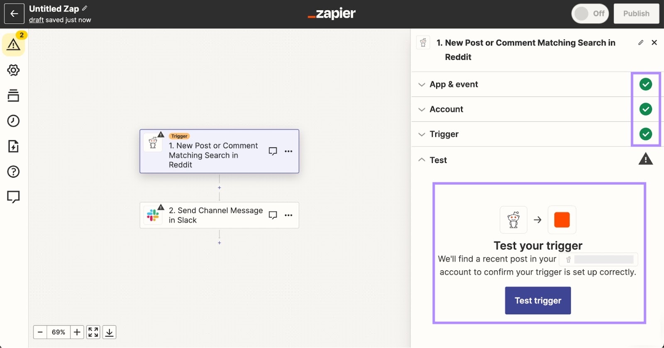Screen dimensions: 664x348
Task: Click the Test trigger button
Action: [537, 301]
